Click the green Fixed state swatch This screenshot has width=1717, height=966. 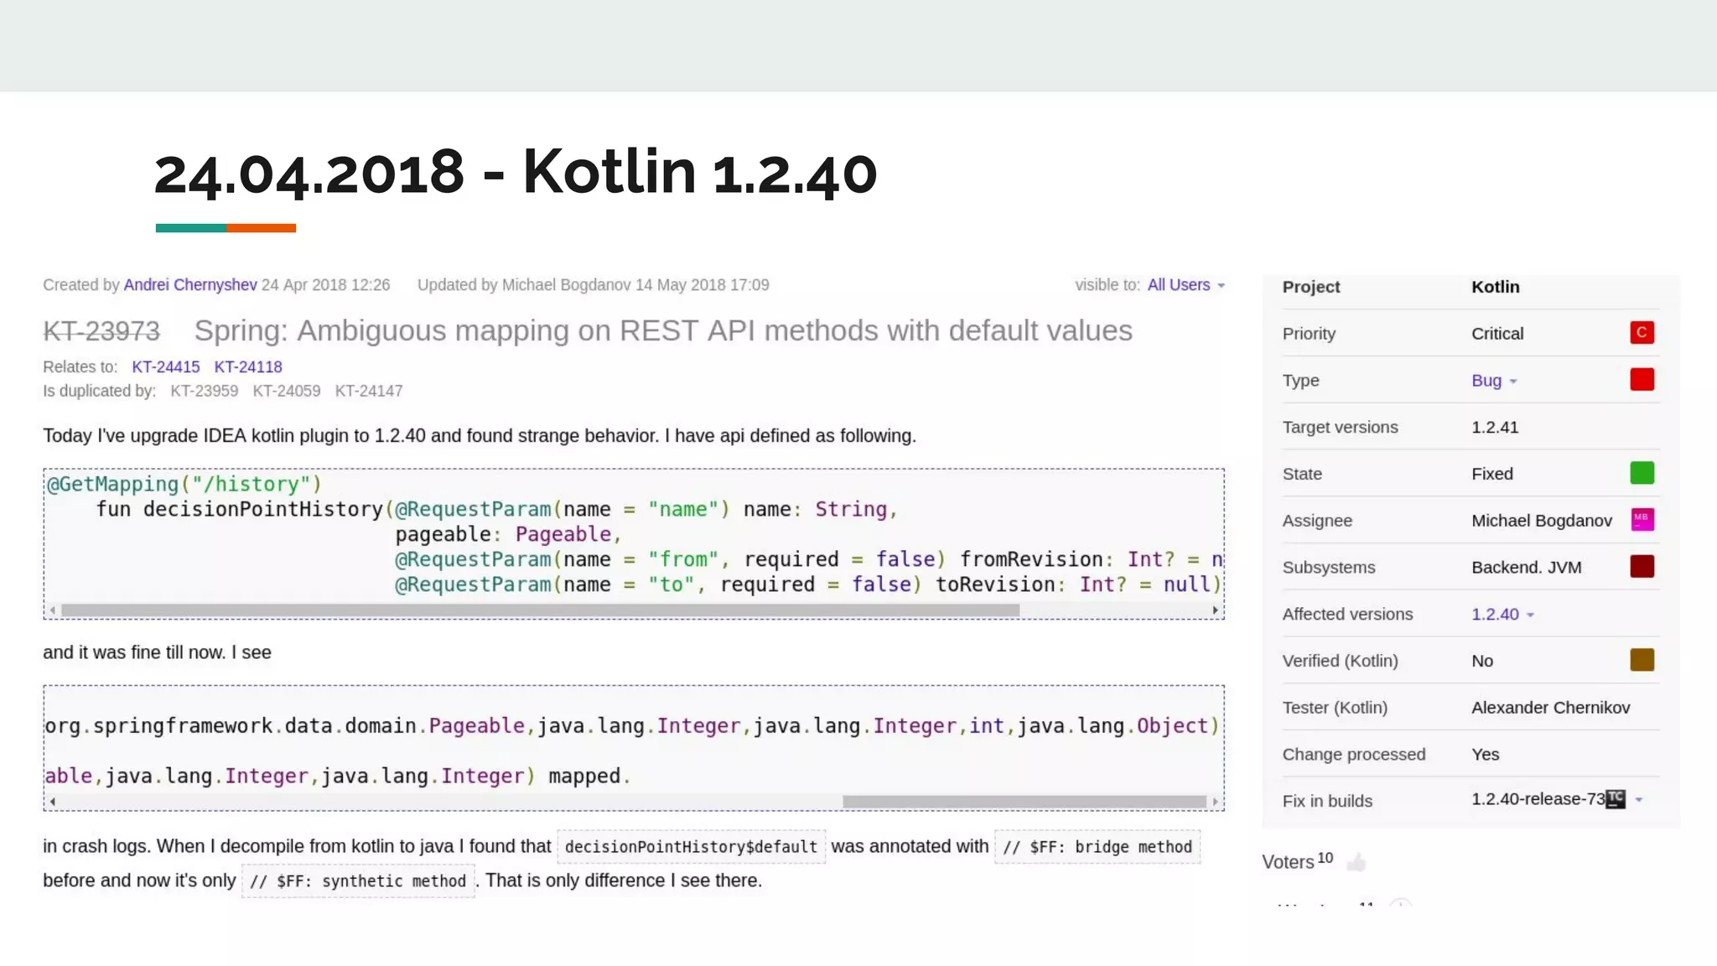tap(1642, 473)
